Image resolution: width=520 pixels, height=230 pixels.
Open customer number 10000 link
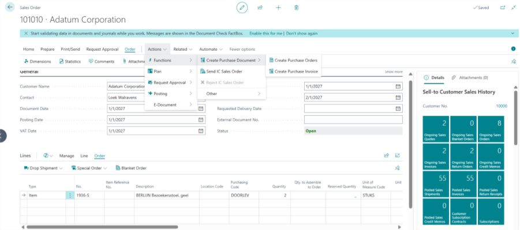coord(502,106)
